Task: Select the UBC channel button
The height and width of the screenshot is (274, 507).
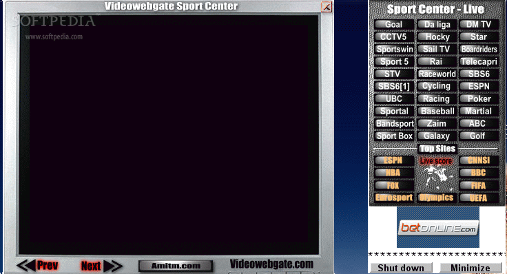Action: pyautogui.click(x=394, y=98)
